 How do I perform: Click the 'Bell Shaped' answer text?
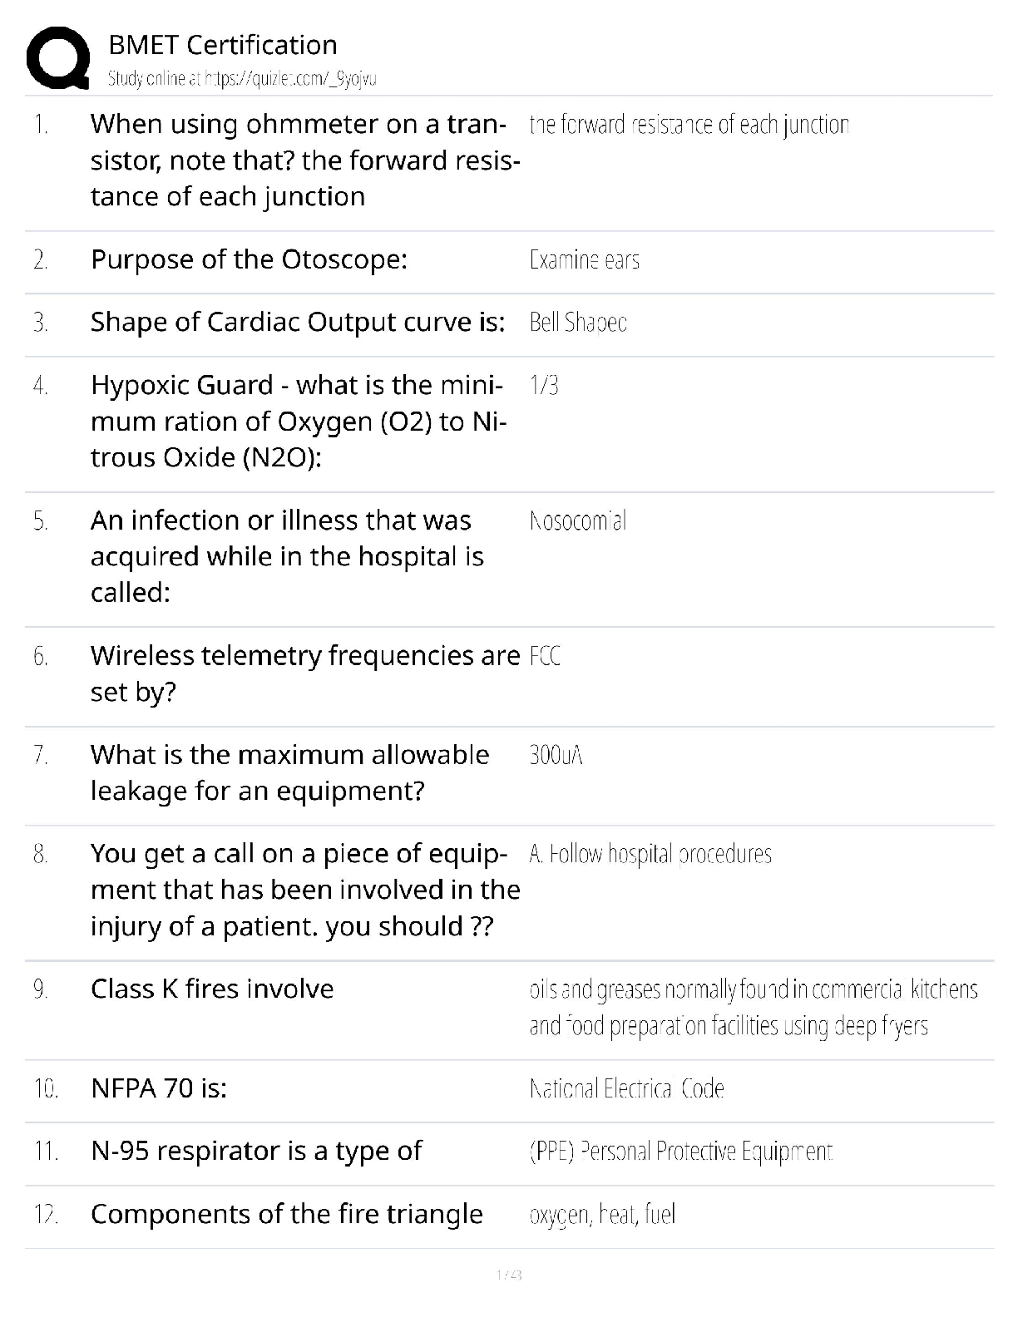(x=578, y=323)
